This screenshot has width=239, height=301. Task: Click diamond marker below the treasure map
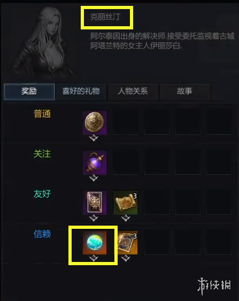[x=126, y=218]
